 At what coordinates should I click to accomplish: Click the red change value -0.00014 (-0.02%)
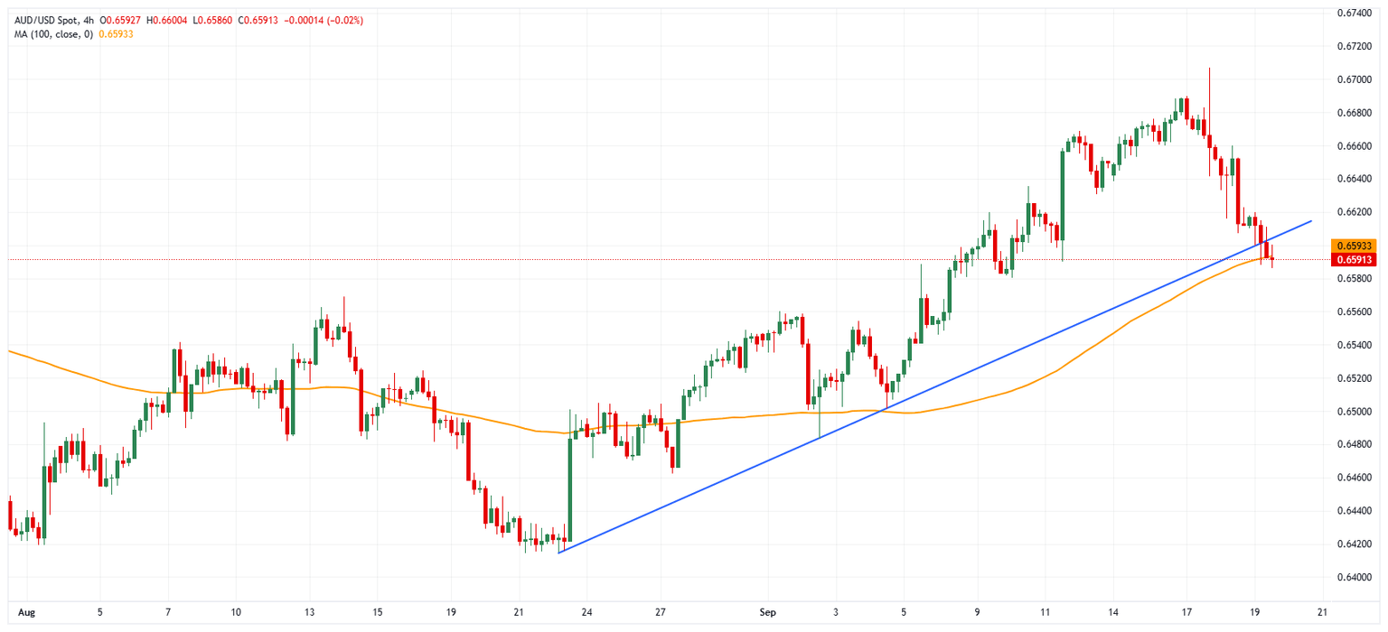point(324,16)
